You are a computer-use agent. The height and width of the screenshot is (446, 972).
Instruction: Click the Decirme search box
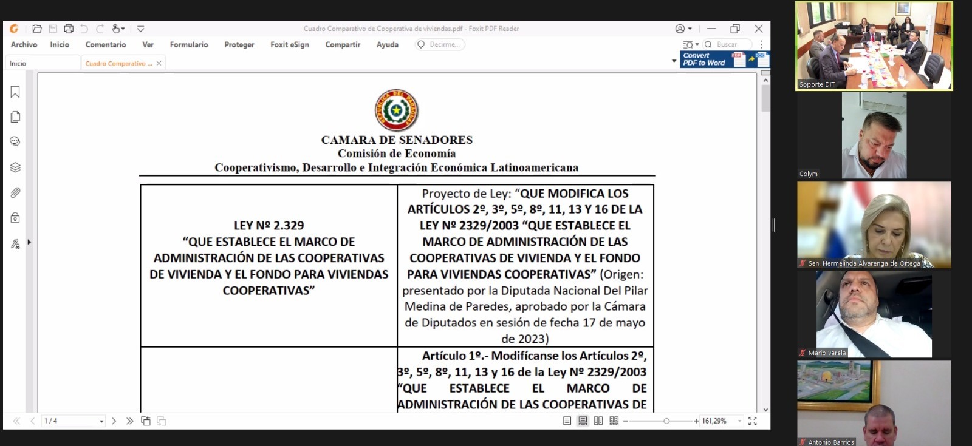pyautogui.click(x=440, y=44)
